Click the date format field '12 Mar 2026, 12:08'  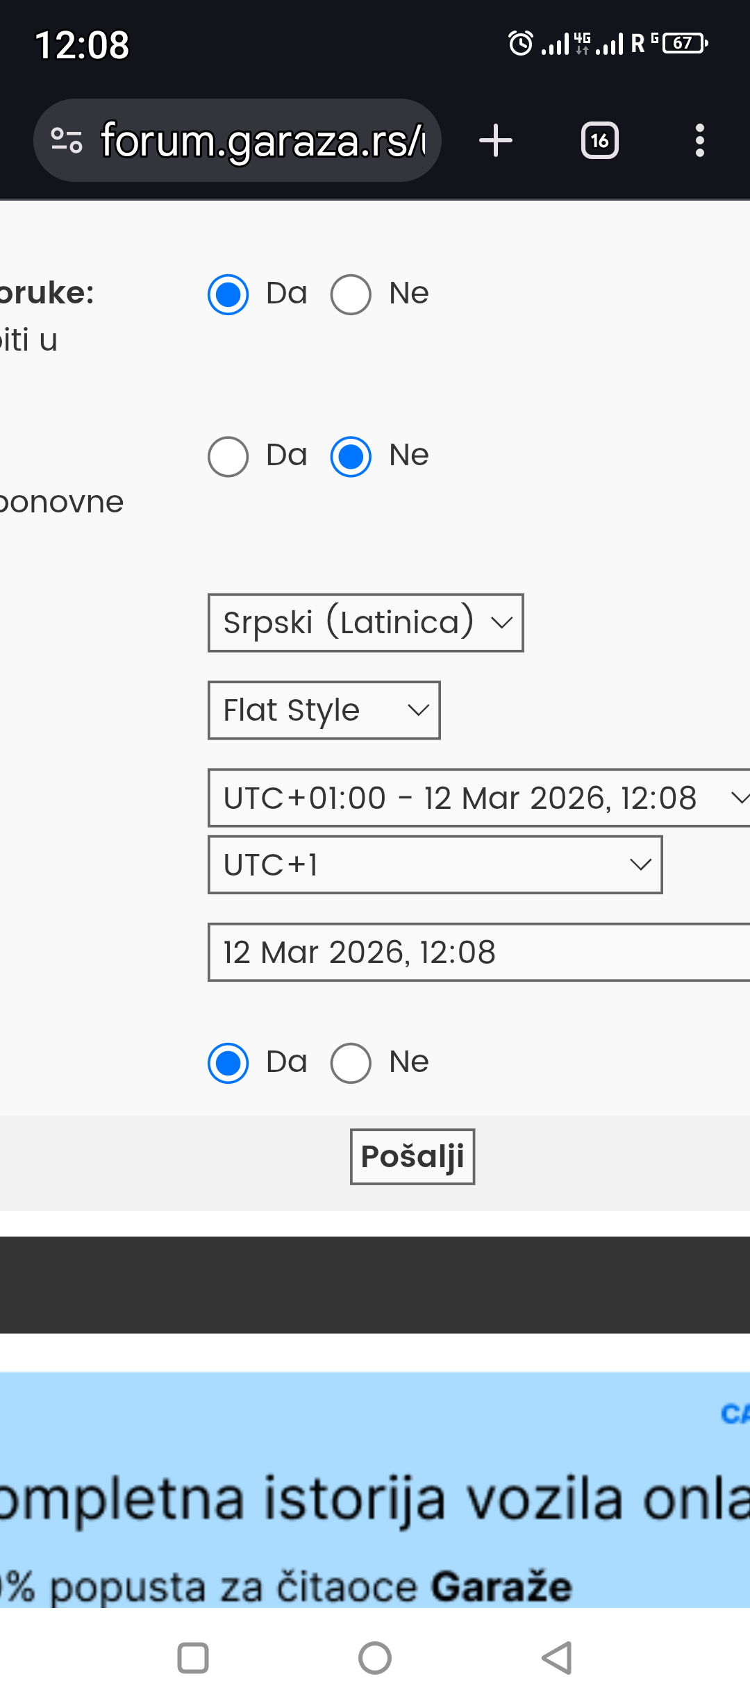click(x=479, y=952)
